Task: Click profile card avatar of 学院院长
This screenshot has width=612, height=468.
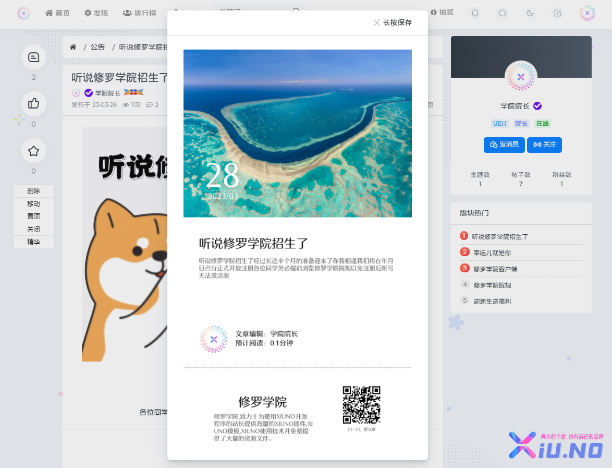Action: point(521,77)
